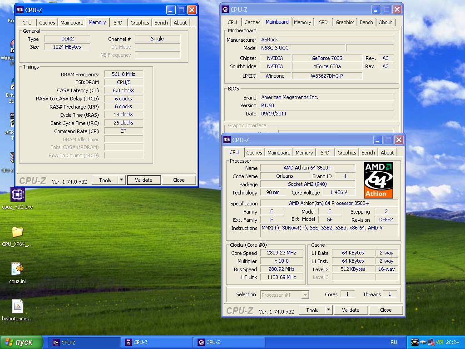Close the Mainboard CPU-Z window
465x349 pixels.
click(397, 10)
